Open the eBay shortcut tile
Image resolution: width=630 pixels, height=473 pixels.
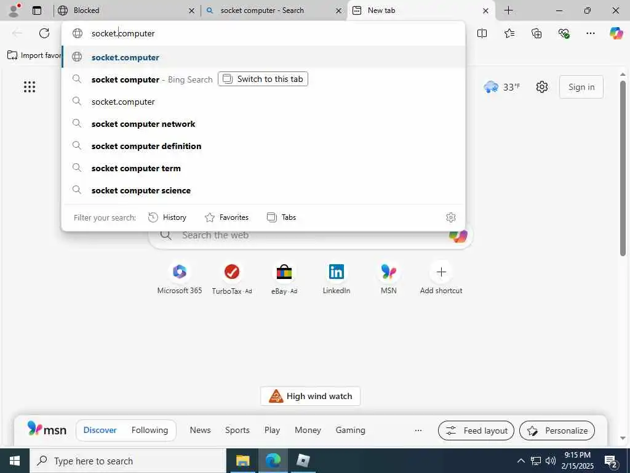coord(284,278)
